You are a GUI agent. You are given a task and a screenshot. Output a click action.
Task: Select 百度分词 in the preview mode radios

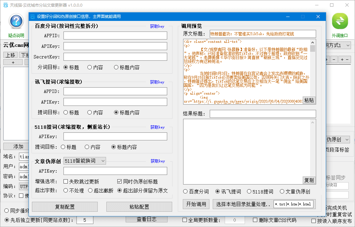click(185, 191)
